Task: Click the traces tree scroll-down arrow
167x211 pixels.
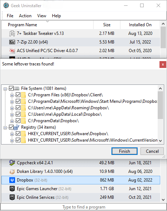Action: point(160,141)
